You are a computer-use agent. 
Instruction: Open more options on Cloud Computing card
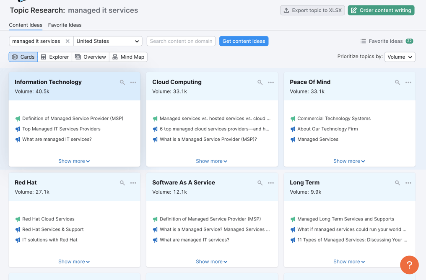pos(271,82)
